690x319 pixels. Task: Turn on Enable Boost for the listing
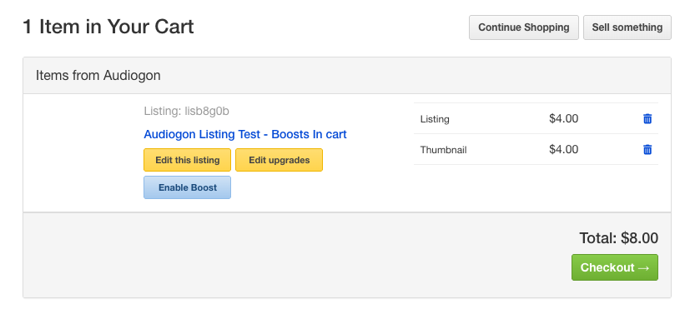click(188, 187)
